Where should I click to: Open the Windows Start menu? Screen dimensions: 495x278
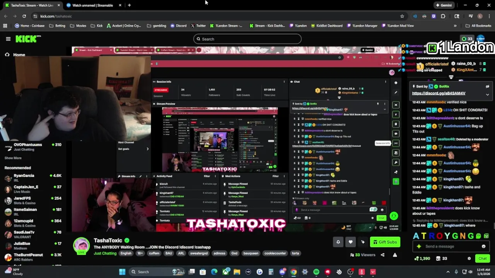[x=122, y=272]
